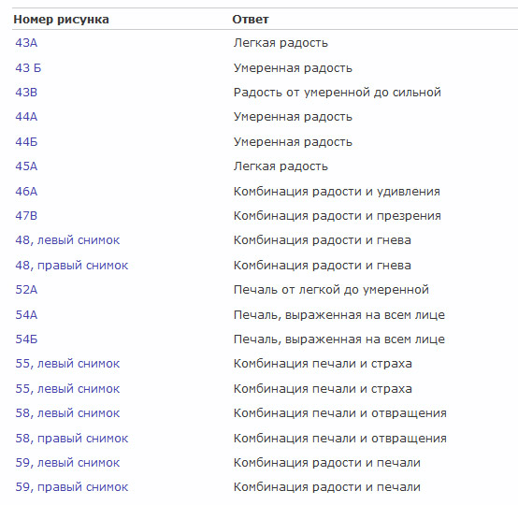Screen dimensions: 518x505
Task: Follow the 47В figure link
Action: click(26, 216)
